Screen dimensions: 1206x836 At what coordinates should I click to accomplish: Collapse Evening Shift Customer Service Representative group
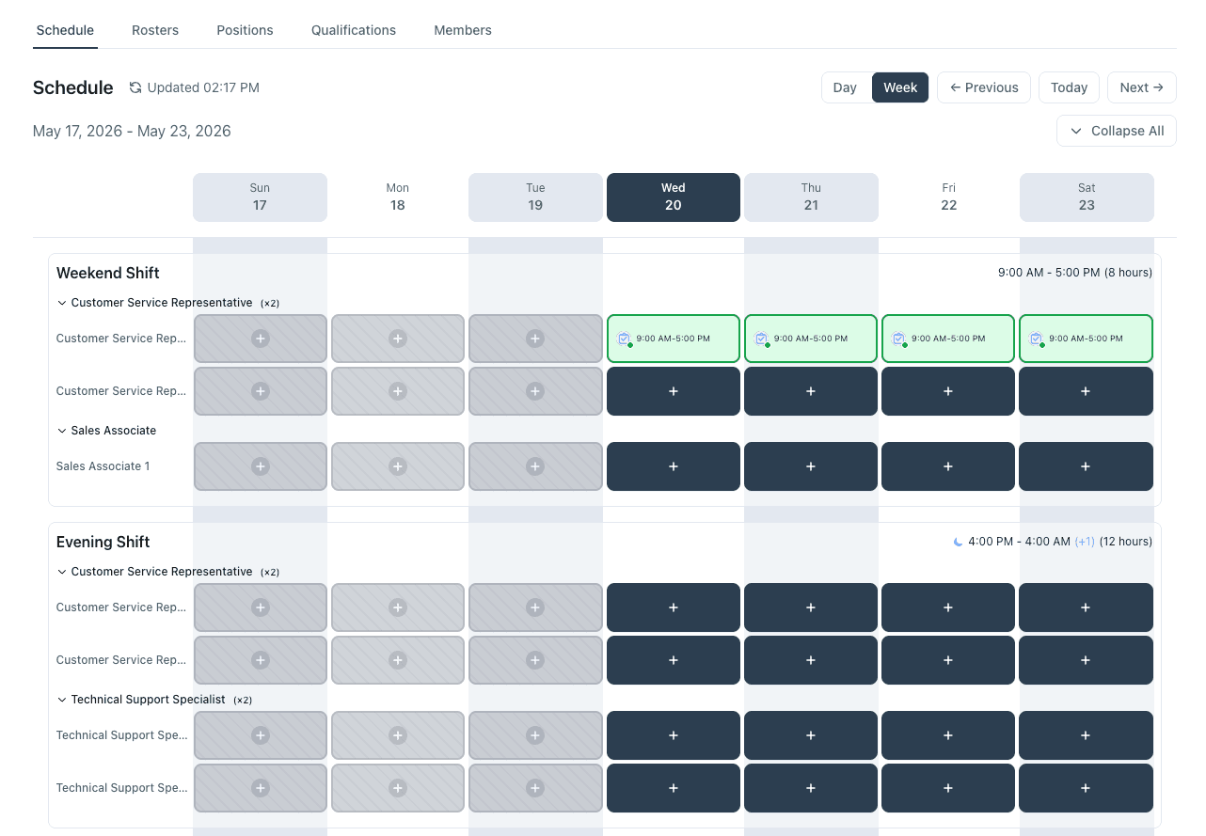62,572
